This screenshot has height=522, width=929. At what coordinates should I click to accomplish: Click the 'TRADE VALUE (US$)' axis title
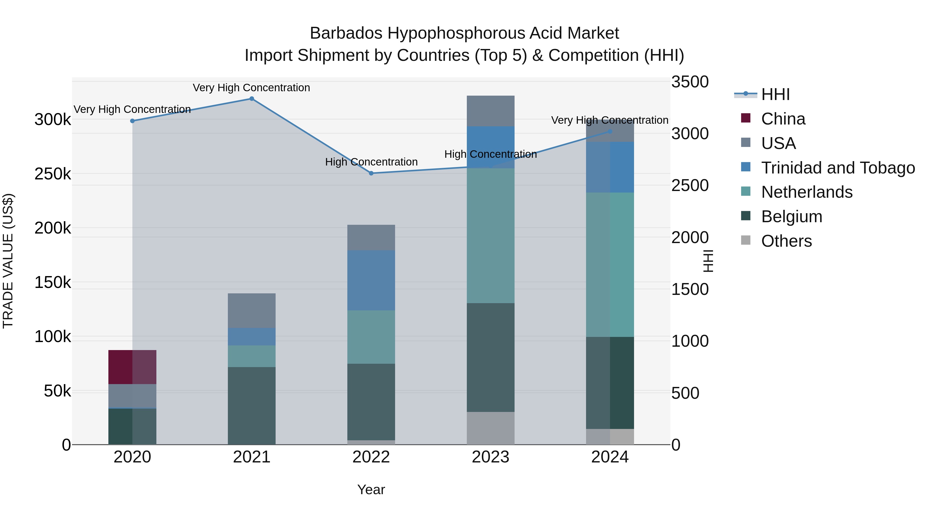point(8,261)
